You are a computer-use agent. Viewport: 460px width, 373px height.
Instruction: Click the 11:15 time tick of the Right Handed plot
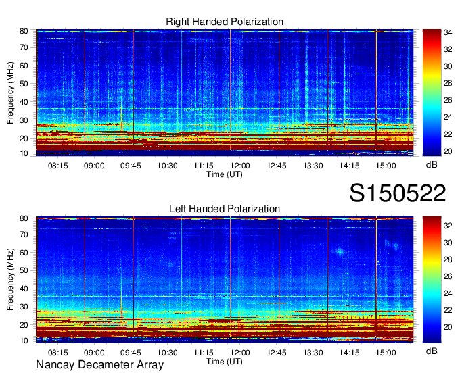click(x=204, y=166)
